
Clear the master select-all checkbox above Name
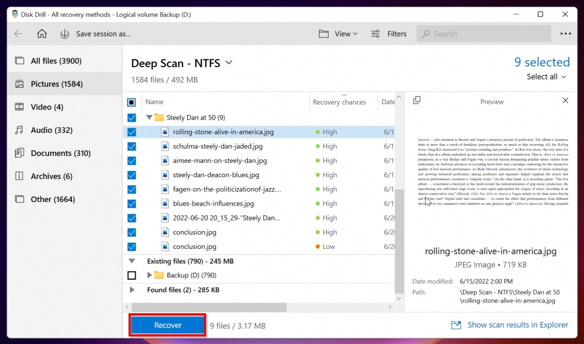(x=132, y=102)
